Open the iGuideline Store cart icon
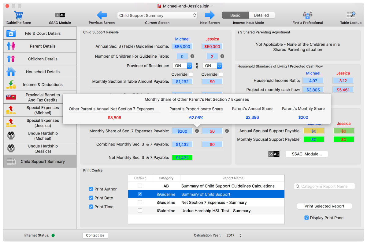 pyautogui.click(x=18, y=15)
